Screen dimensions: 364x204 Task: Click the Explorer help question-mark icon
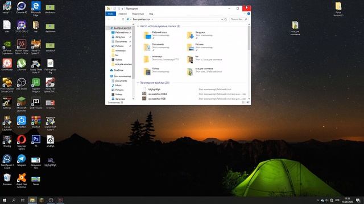(x=249, y=14)
